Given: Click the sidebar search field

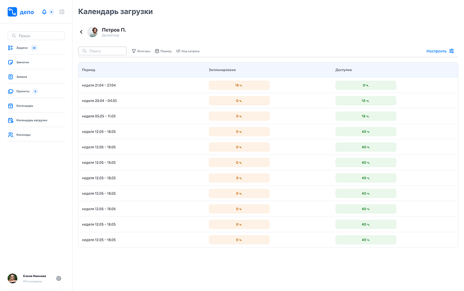Looking at the screenshot, I should click(36, 36).
